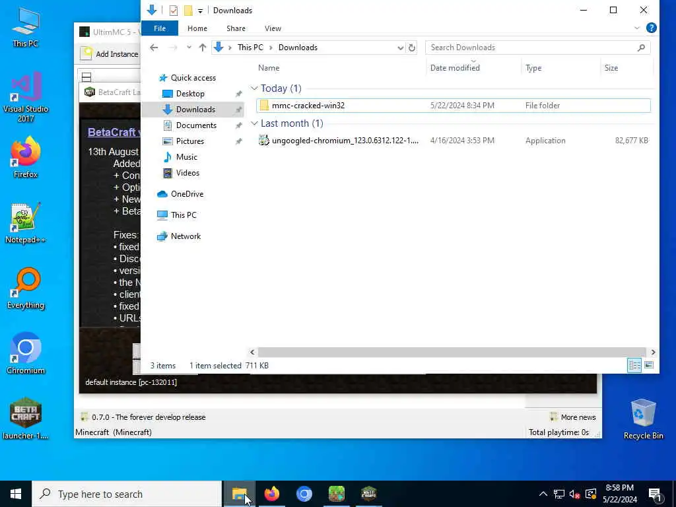Switch to the Home ribbon tab
The image size is (676, 507).
coord(197,28)
